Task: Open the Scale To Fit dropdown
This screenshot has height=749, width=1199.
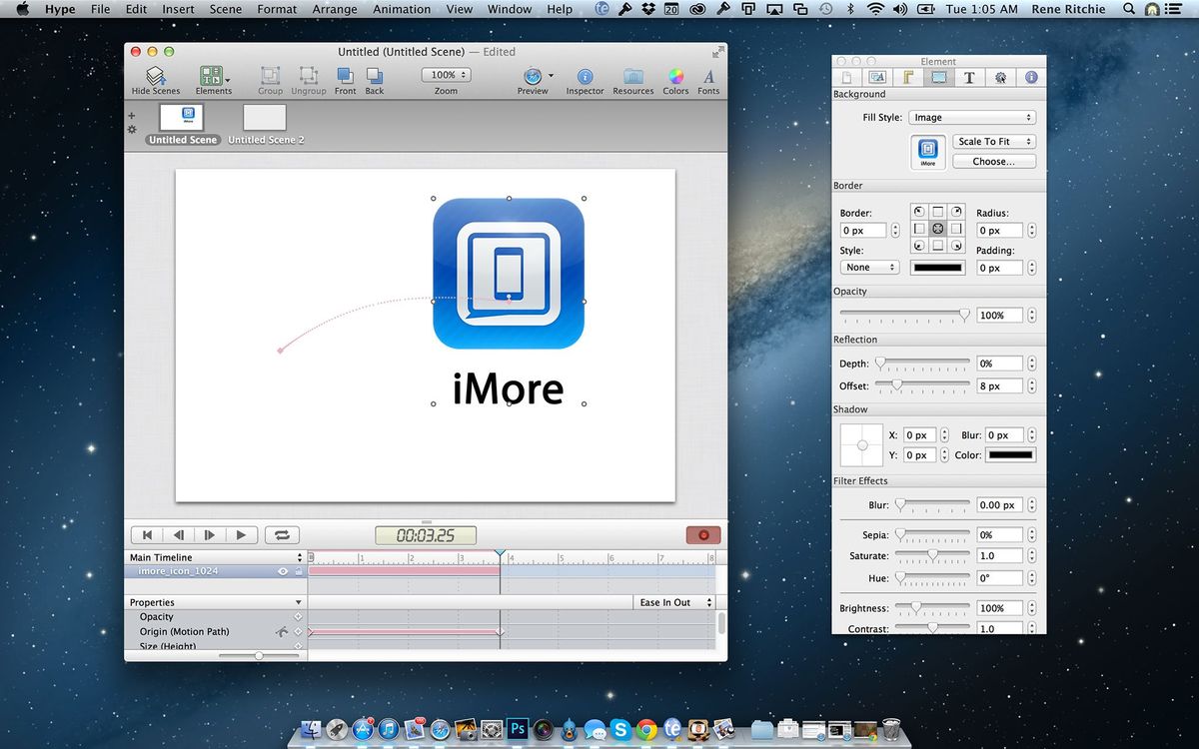Action: (x=994, y=141)
